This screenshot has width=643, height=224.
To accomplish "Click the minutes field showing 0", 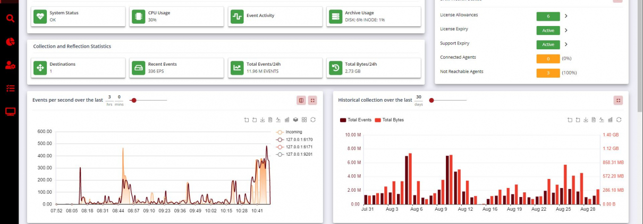I will pyautogui.click(x=119, y=97).
